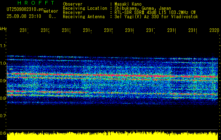Click the 2313 time marker
This screenshot has height=140, width=221.
coord(66,30)
